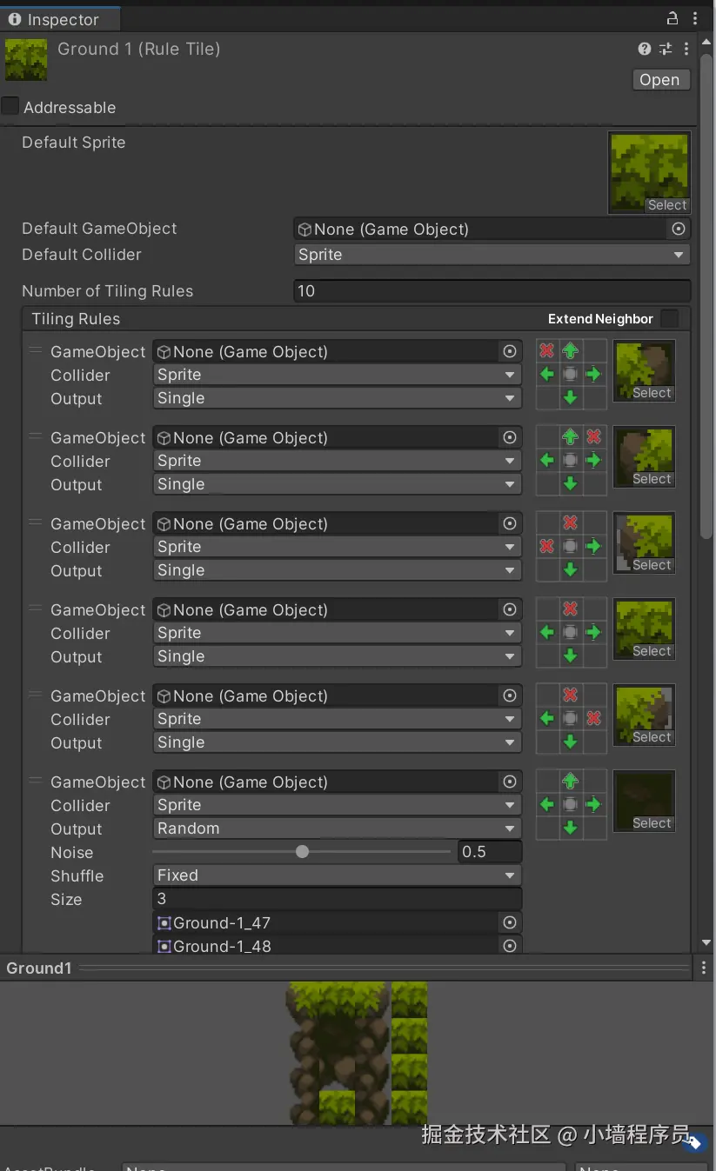Open the help reference icon for Rule Tile

point(644,50)
